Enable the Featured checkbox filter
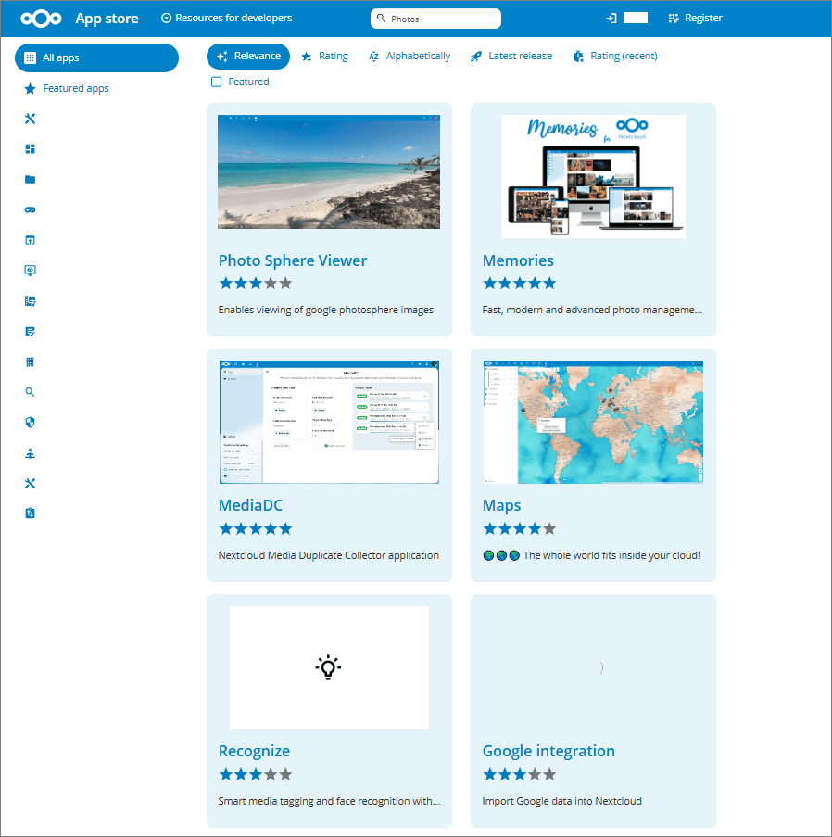 point(217,82)
